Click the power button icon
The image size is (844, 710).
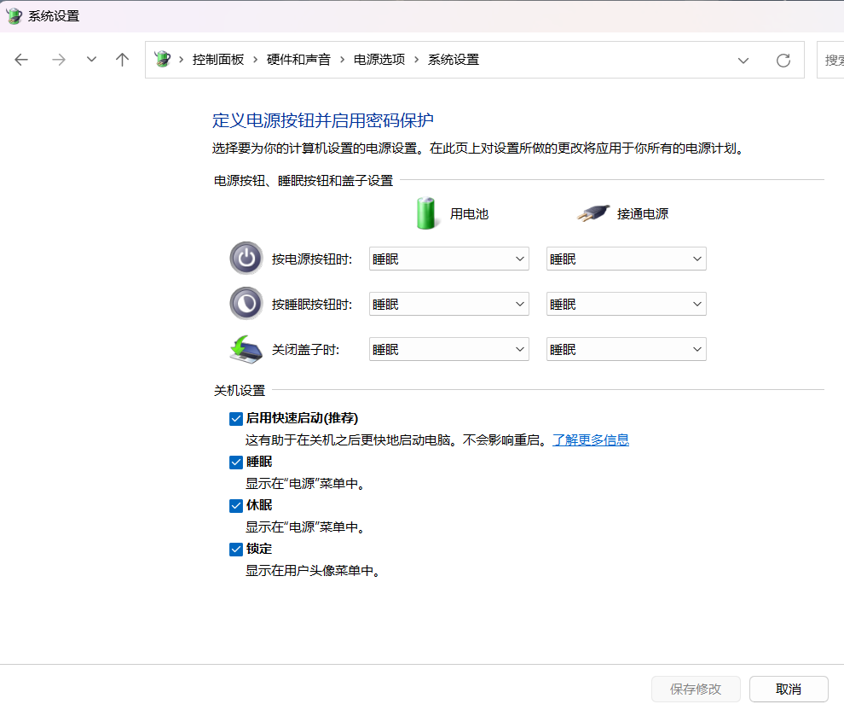tap(246, 259)
